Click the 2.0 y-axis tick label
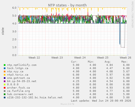The width and height of the screenshot is (135, 107). [x=14, y=39]
